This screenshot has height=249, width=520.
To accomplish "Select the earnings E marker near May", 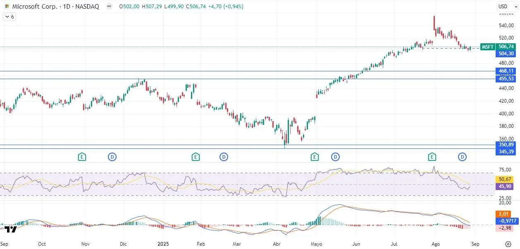I will click(314, 157).
